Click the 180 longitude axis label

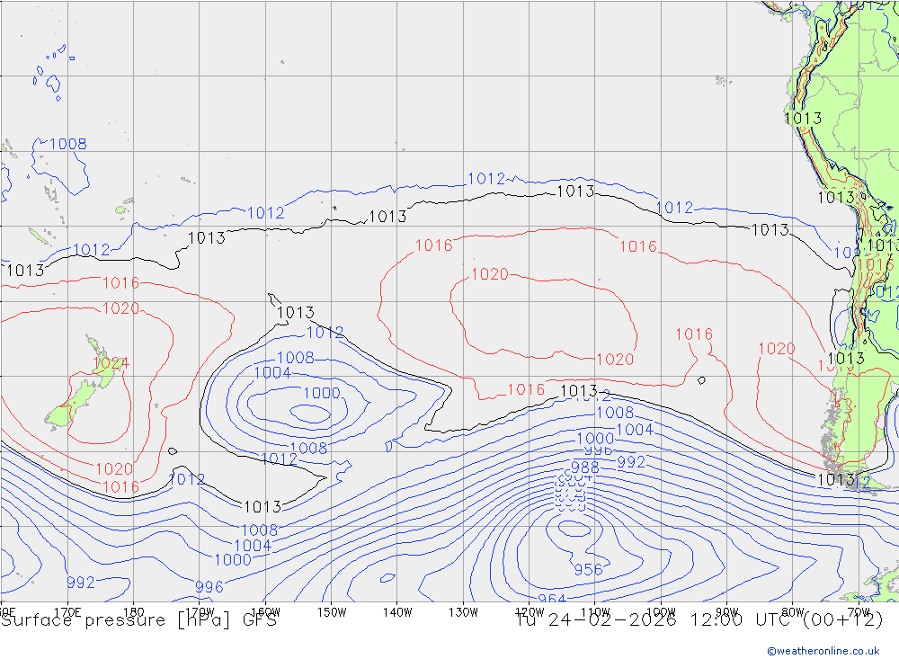pos(134,612)
